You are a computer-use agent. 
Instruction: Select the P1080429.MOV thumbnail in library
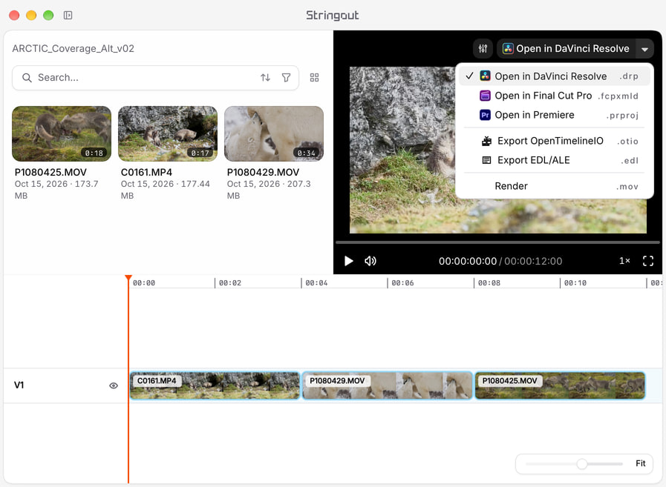click(x=274, y=133)
